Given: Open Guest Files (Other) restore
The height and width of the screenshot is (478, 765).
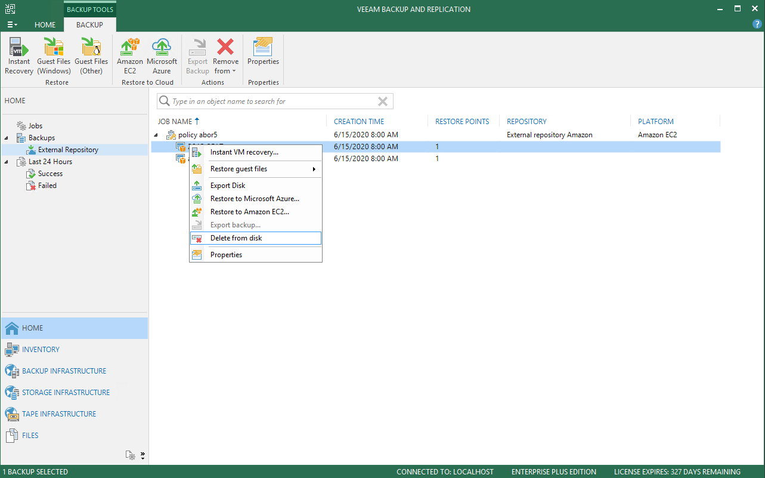Looking at the screenshot, I should click(91, 55).
